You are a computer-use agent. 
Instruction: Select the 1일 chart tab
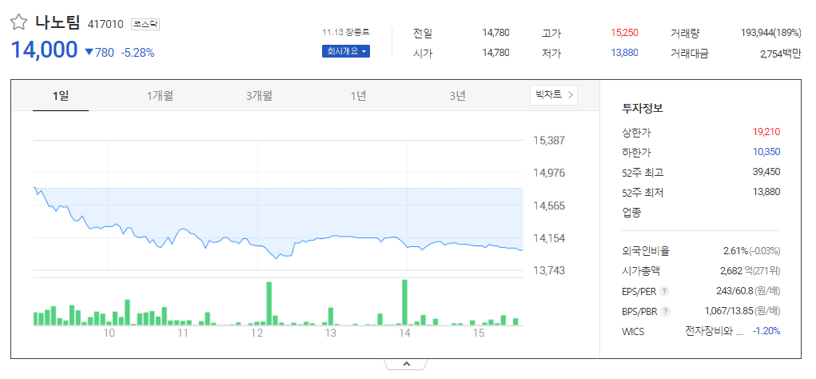click(61, 96)
